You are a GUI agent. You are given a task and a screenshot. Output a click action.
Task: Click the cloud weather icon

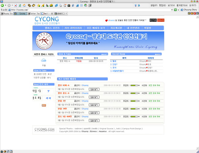pyautogui.click(x=44, y=60)
